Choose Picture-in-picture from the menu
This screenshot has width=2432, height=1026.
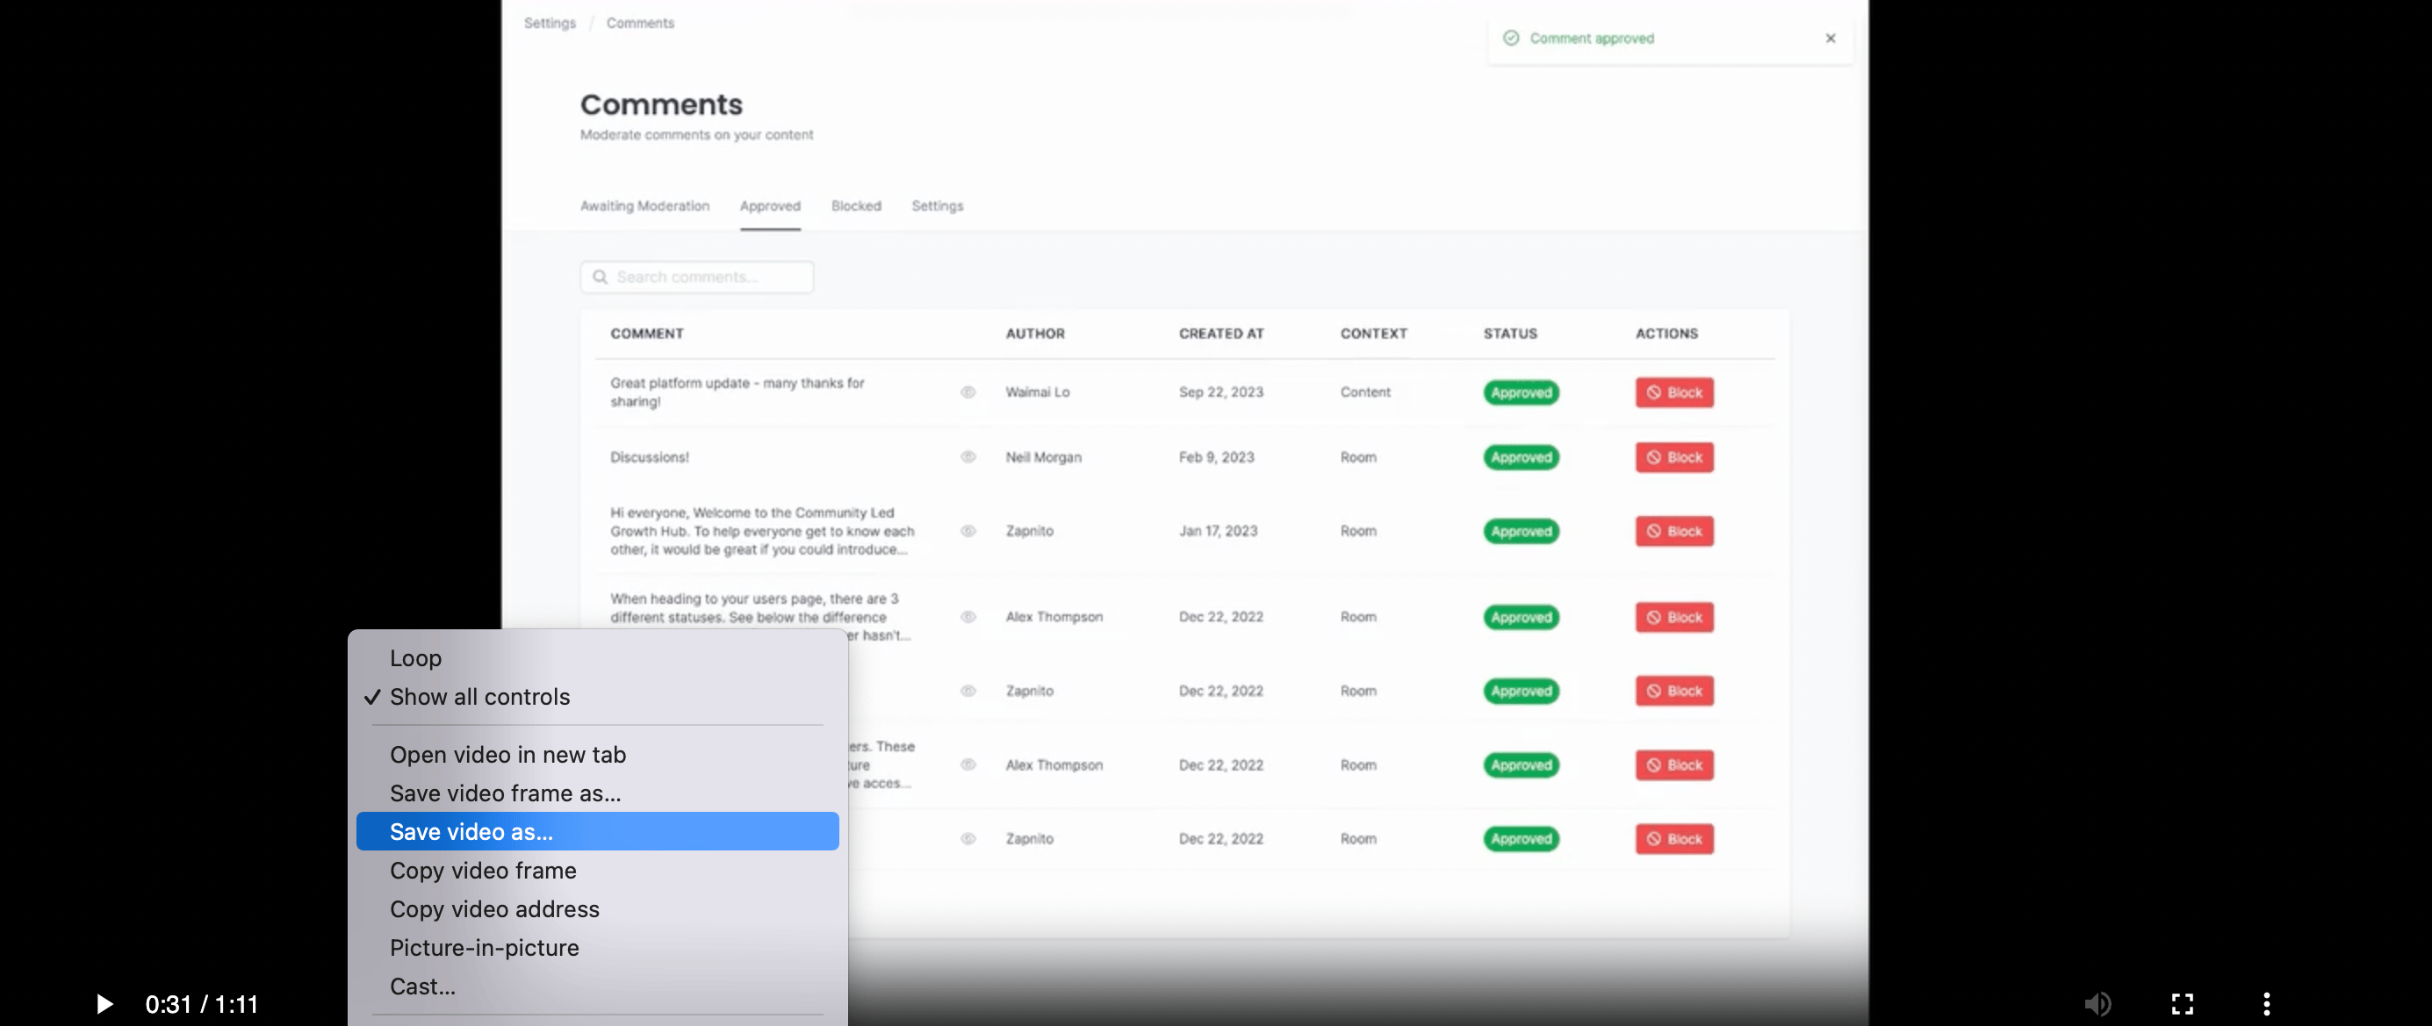pyautogui.click(x=484, y=948)
